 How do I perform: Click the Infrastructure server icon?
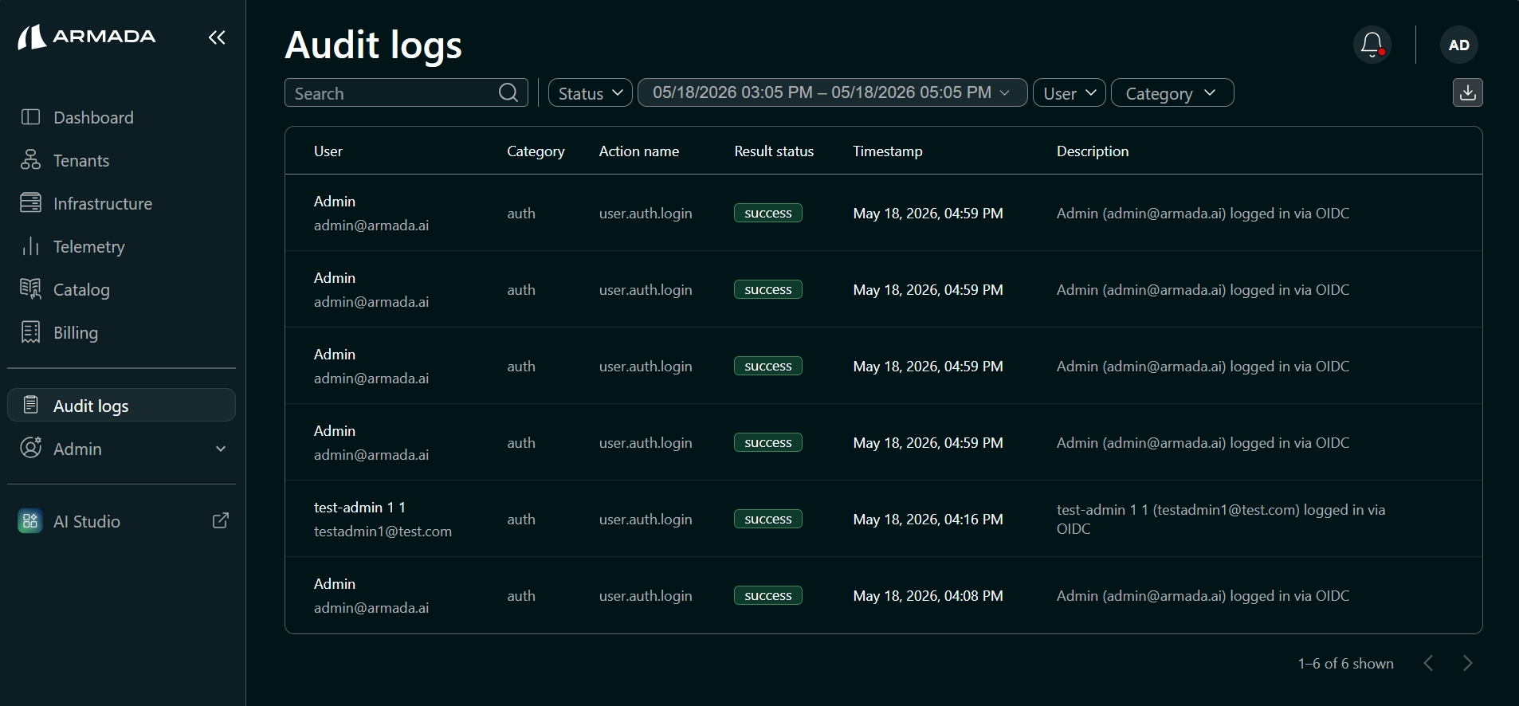coord(30,203)
